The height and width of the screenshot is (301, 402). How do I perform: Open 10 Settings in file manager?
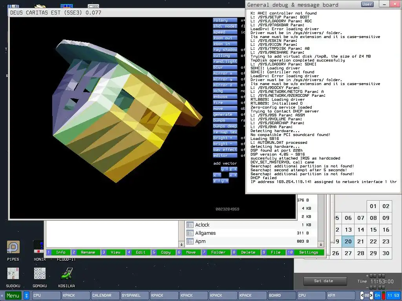[x=305, y=252]
